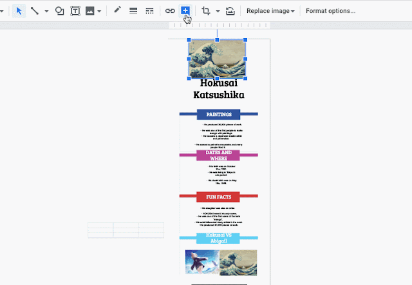The height and width of the screenshot is (285, 412).
Task: Select the Text box tool
Action: (x=75, y=11)
